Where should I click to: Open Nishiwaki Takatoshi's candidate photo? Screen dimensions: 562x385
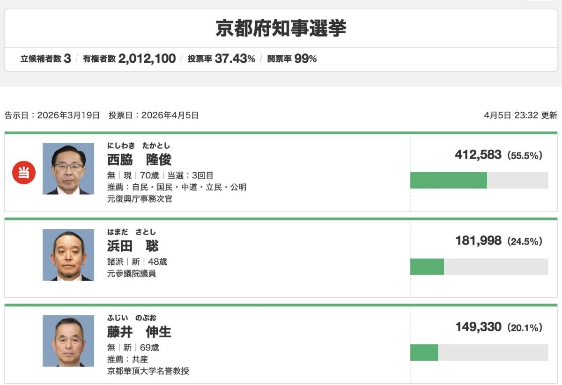pyautogui.click(x=68, y=169)
